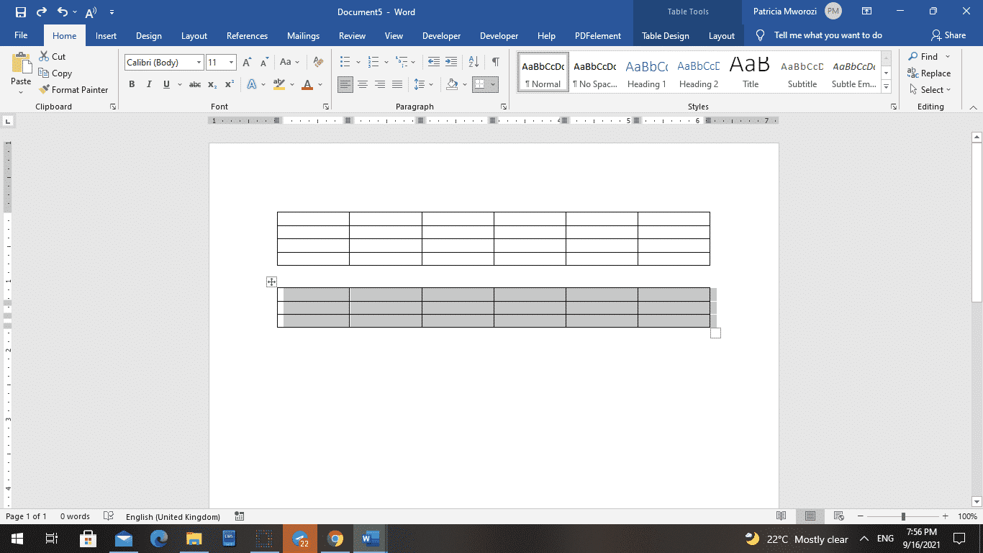Screen dimensions: 983x553
Task: Switch to the Table Design tab
Action: [665, 35]
